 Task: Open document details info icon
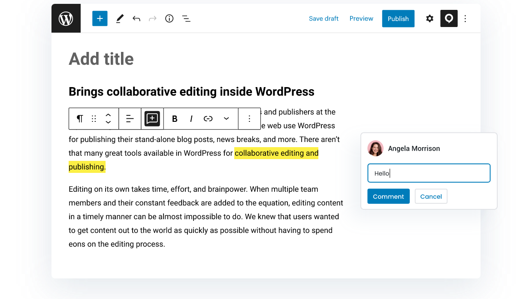point(169,18)
